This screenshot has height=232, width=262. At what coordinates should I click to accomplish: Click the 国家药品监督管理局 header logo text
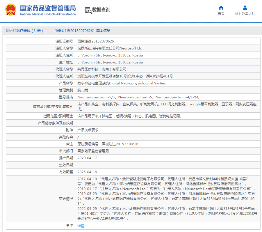pyautogui.click(x=47, y=8)
